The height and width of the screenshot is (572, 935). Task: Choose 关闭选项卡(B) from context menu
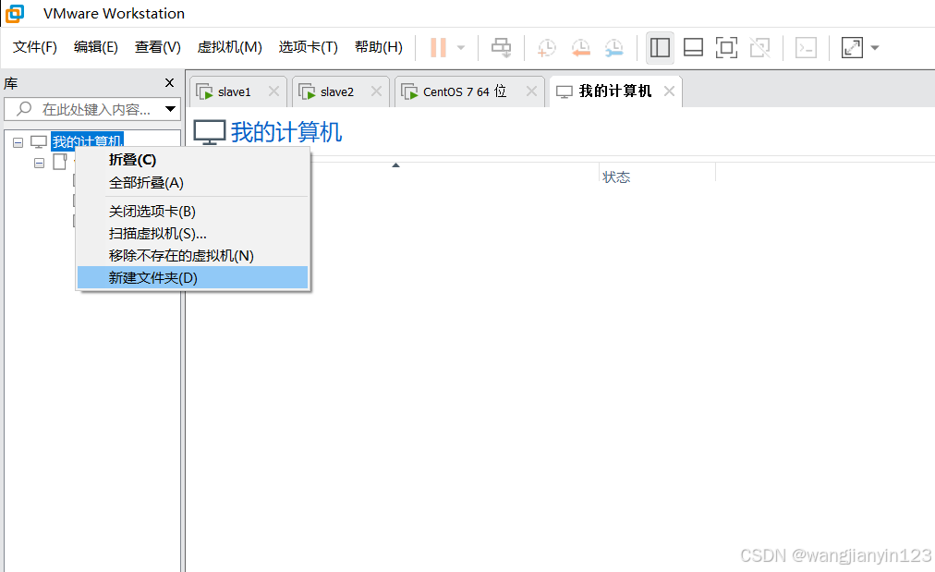click(x=192, y=211)
